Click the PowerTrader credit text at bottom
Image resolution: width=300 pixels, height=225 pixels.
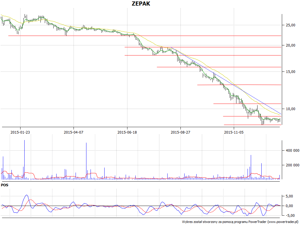[x=241, y=222]
